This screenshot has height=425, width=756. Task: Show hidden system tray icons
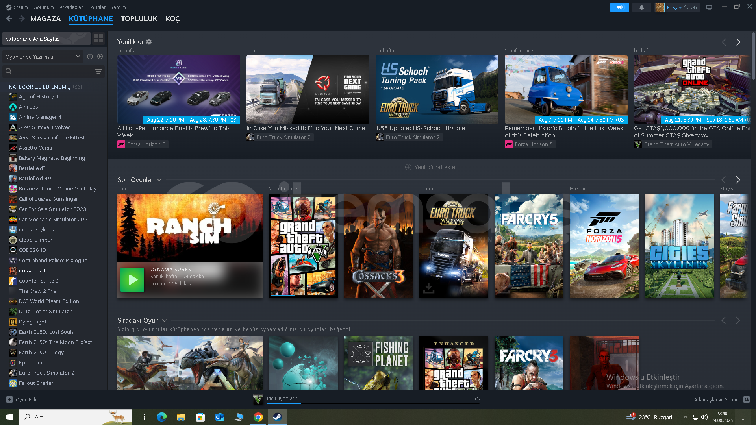tap(685, 417)
